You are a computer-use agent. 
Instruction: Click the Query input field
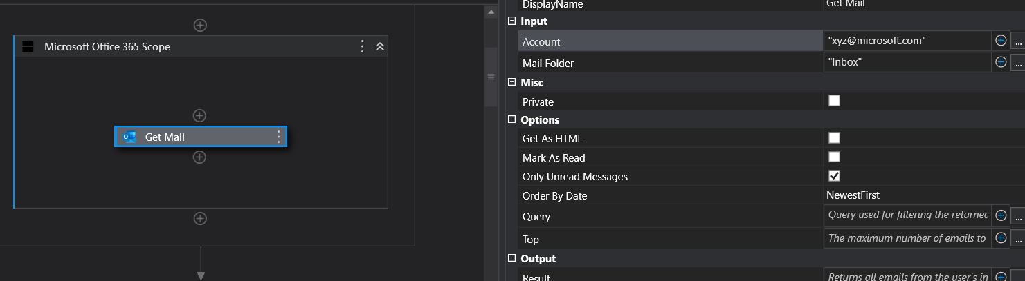[x=907, y=215]
